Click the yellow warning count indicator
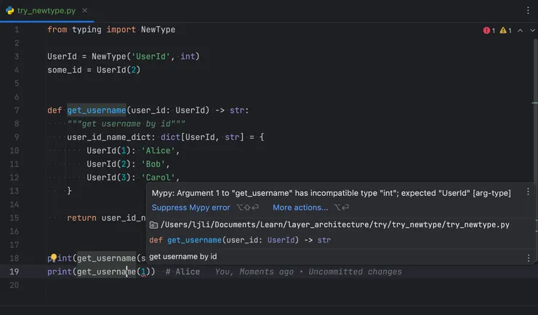This screenshot has height=315, width=538. coord(505,30)
